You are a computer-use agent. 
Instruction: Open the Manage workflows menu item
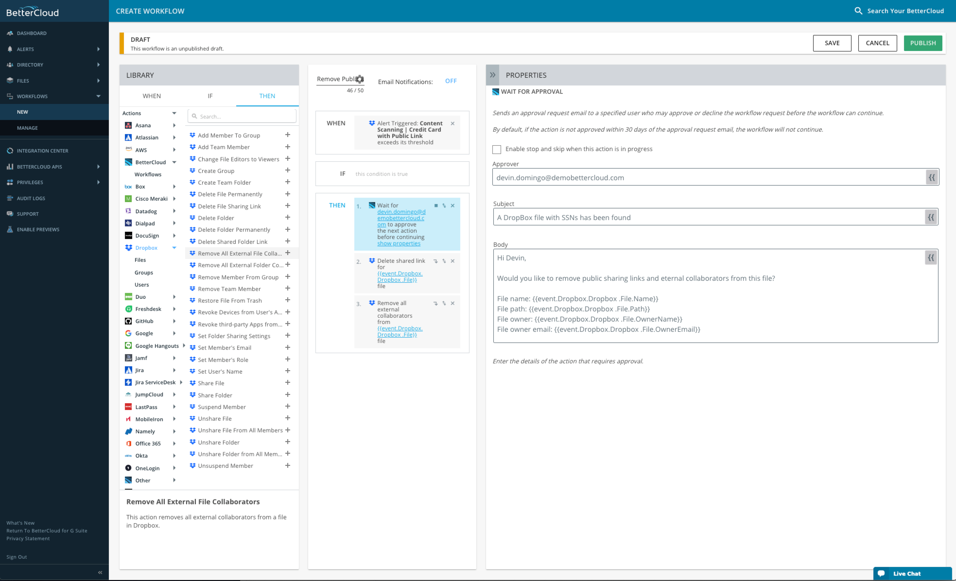pos(54,128)
